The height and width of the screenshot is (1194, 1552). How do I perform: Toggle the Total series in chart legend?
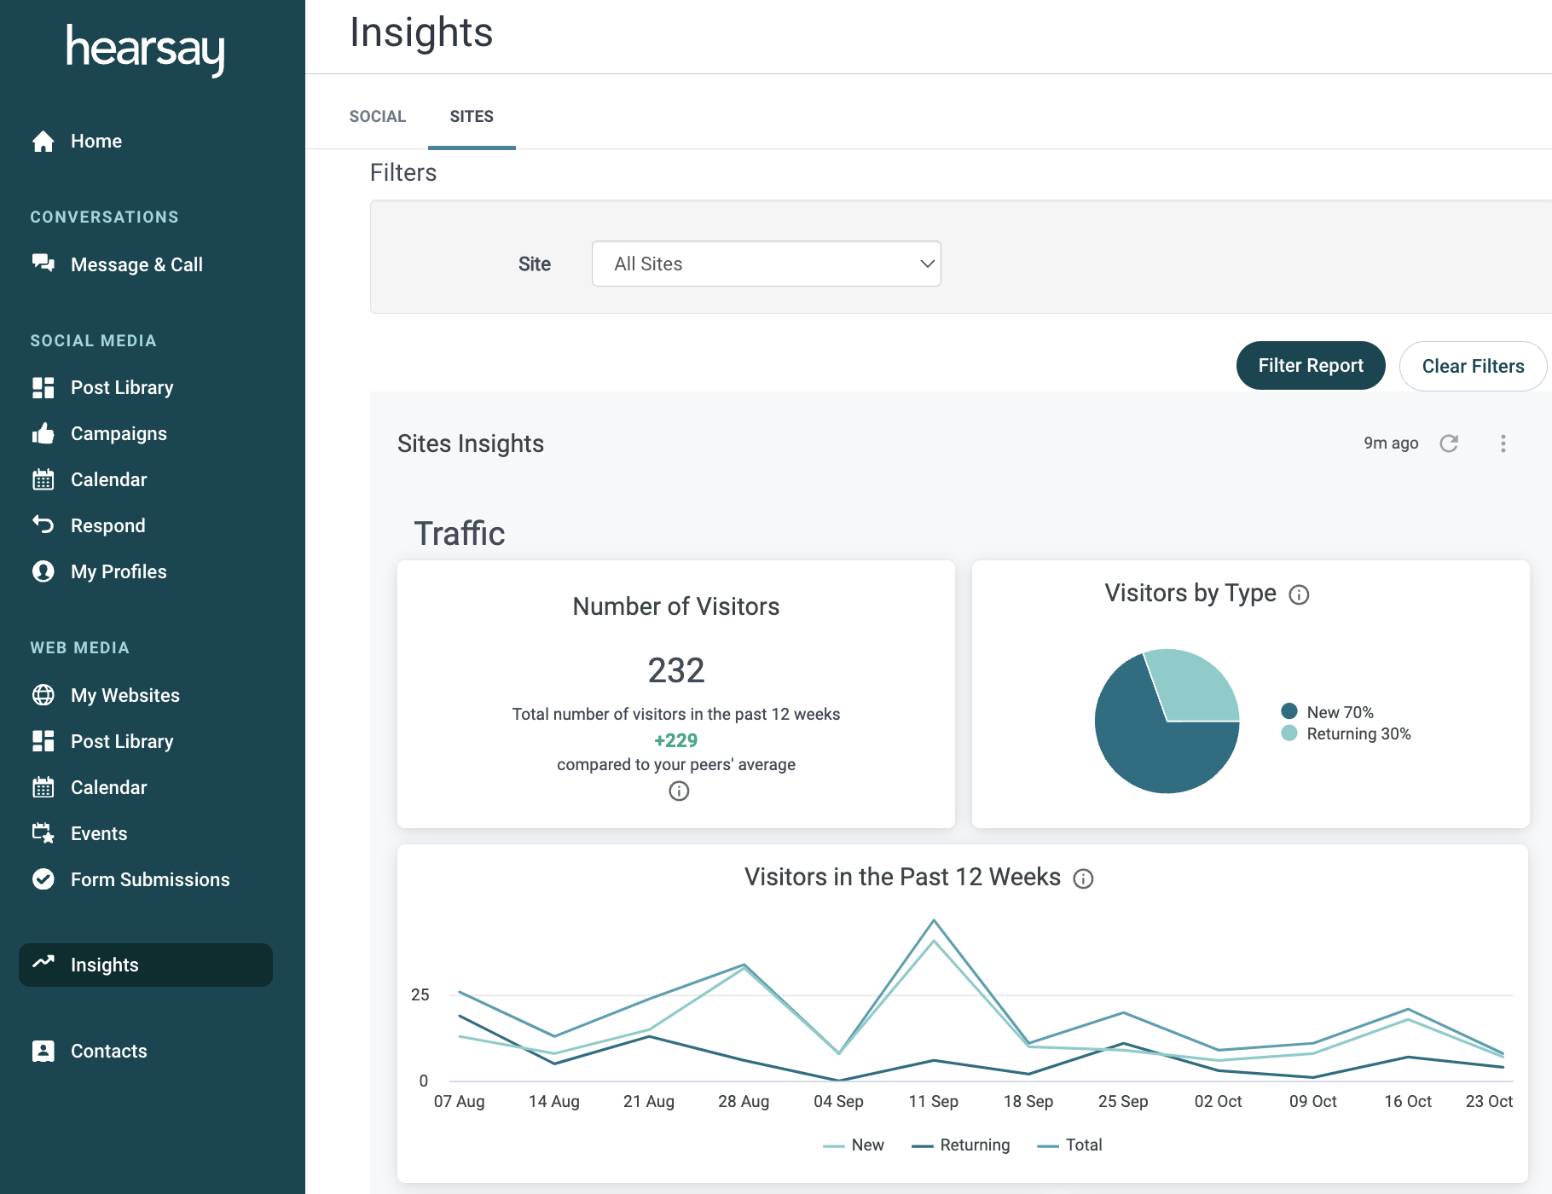[1070, 1145]
